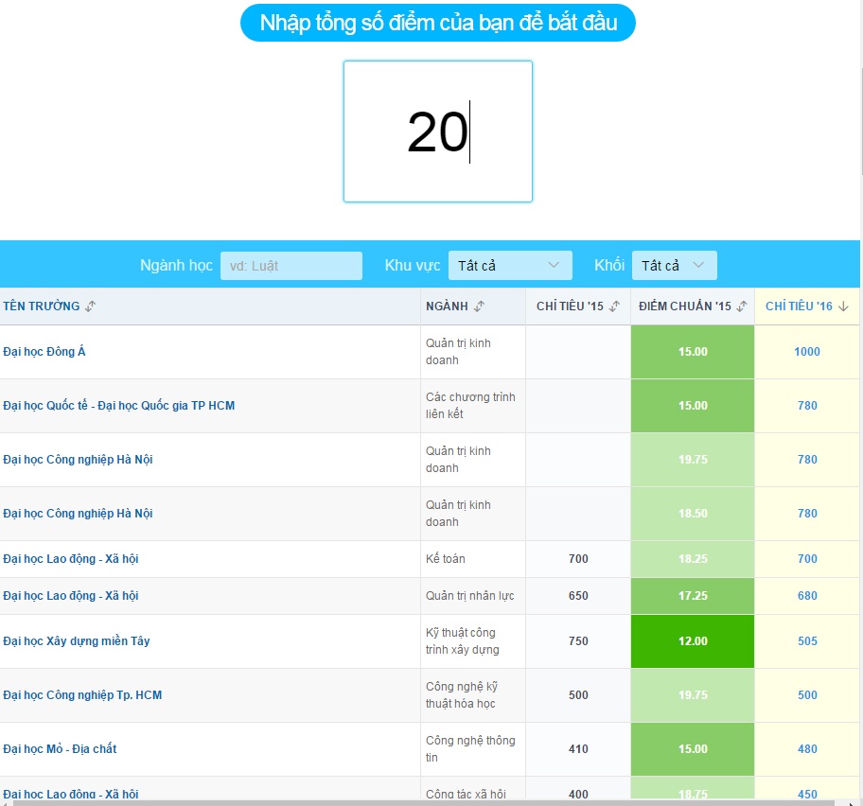Open Đại học Đông Á link
863x806 pixels.
coord(44,352)
